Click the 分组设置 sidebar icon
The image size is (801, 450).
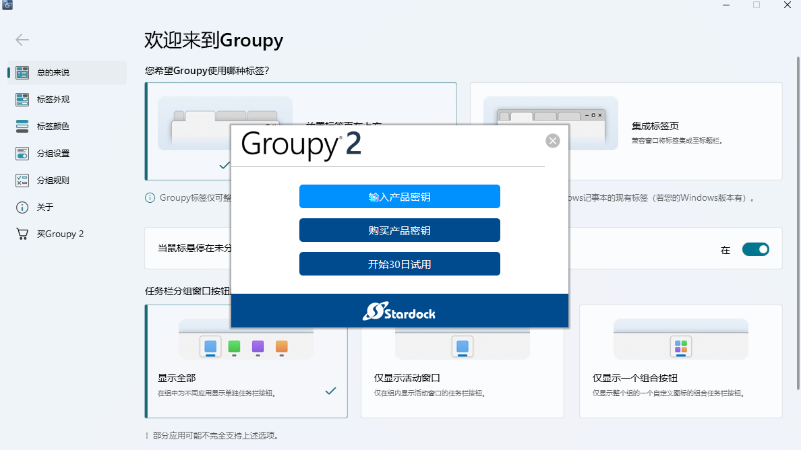22,153
